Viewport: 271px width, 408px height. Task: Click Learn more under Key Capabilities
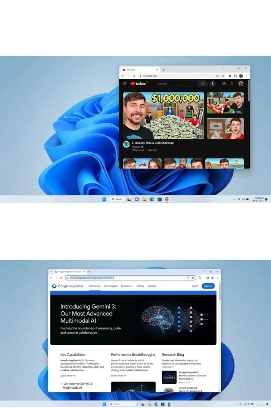point(68,376)
